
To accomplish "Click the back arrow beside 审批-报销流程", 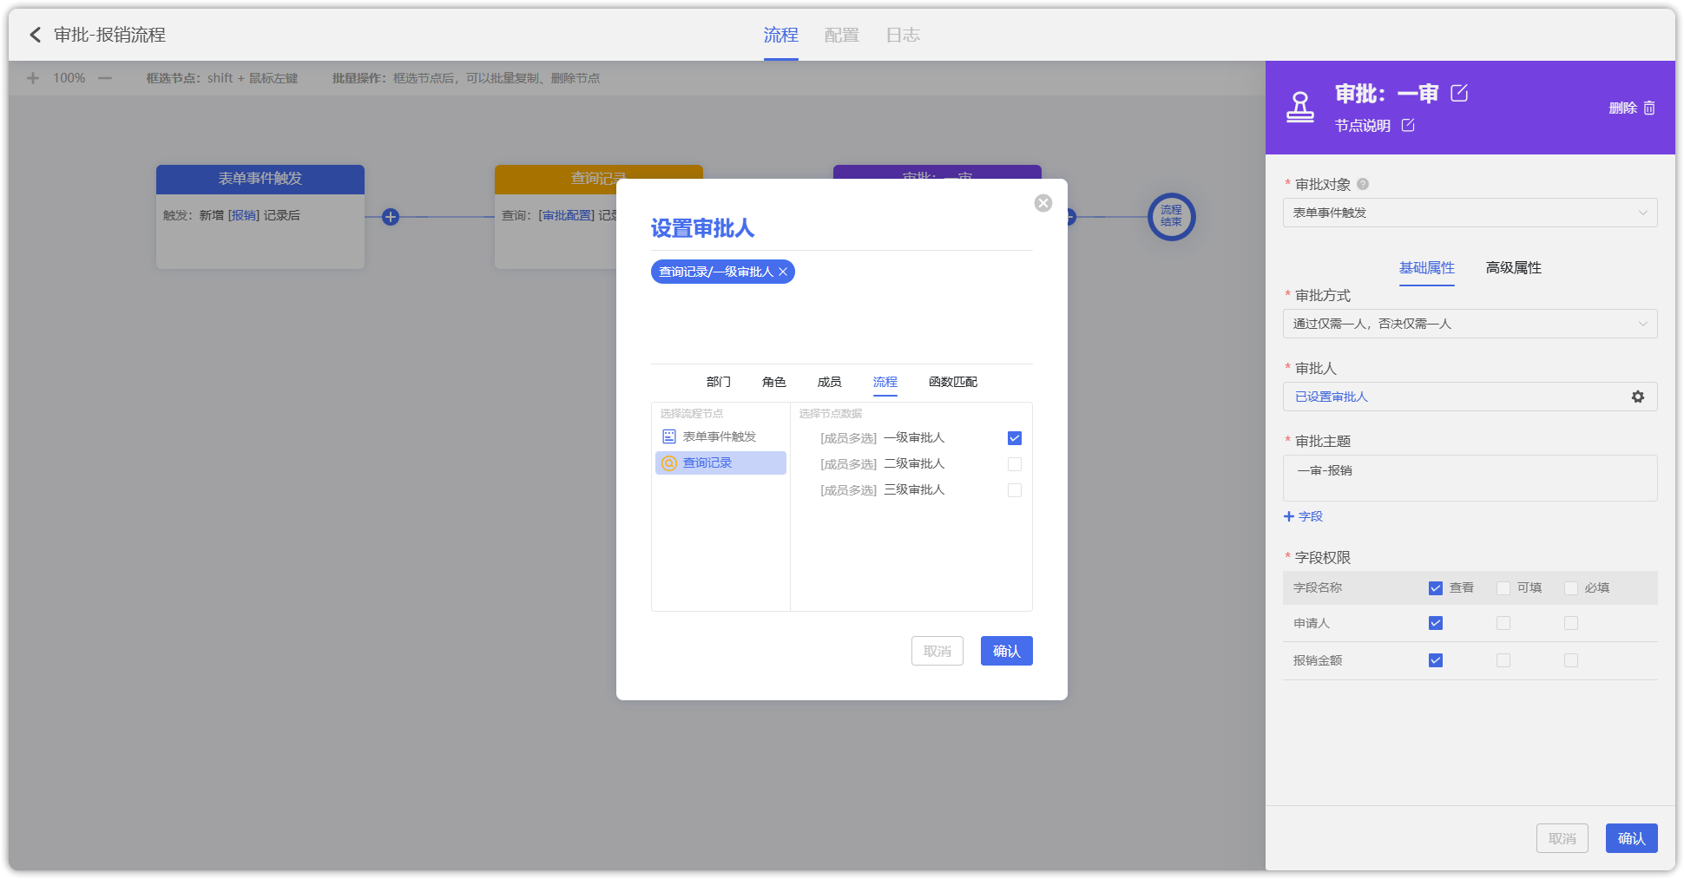I will click(x=35, y=35).
